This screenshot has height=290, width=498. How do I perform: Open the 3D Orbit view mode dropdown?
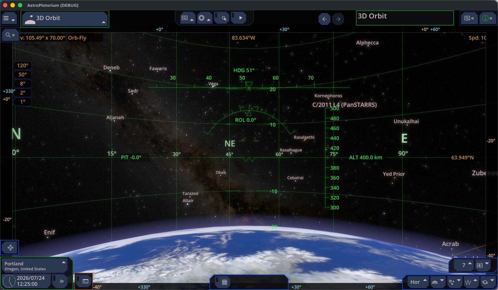tap(65, 19)
